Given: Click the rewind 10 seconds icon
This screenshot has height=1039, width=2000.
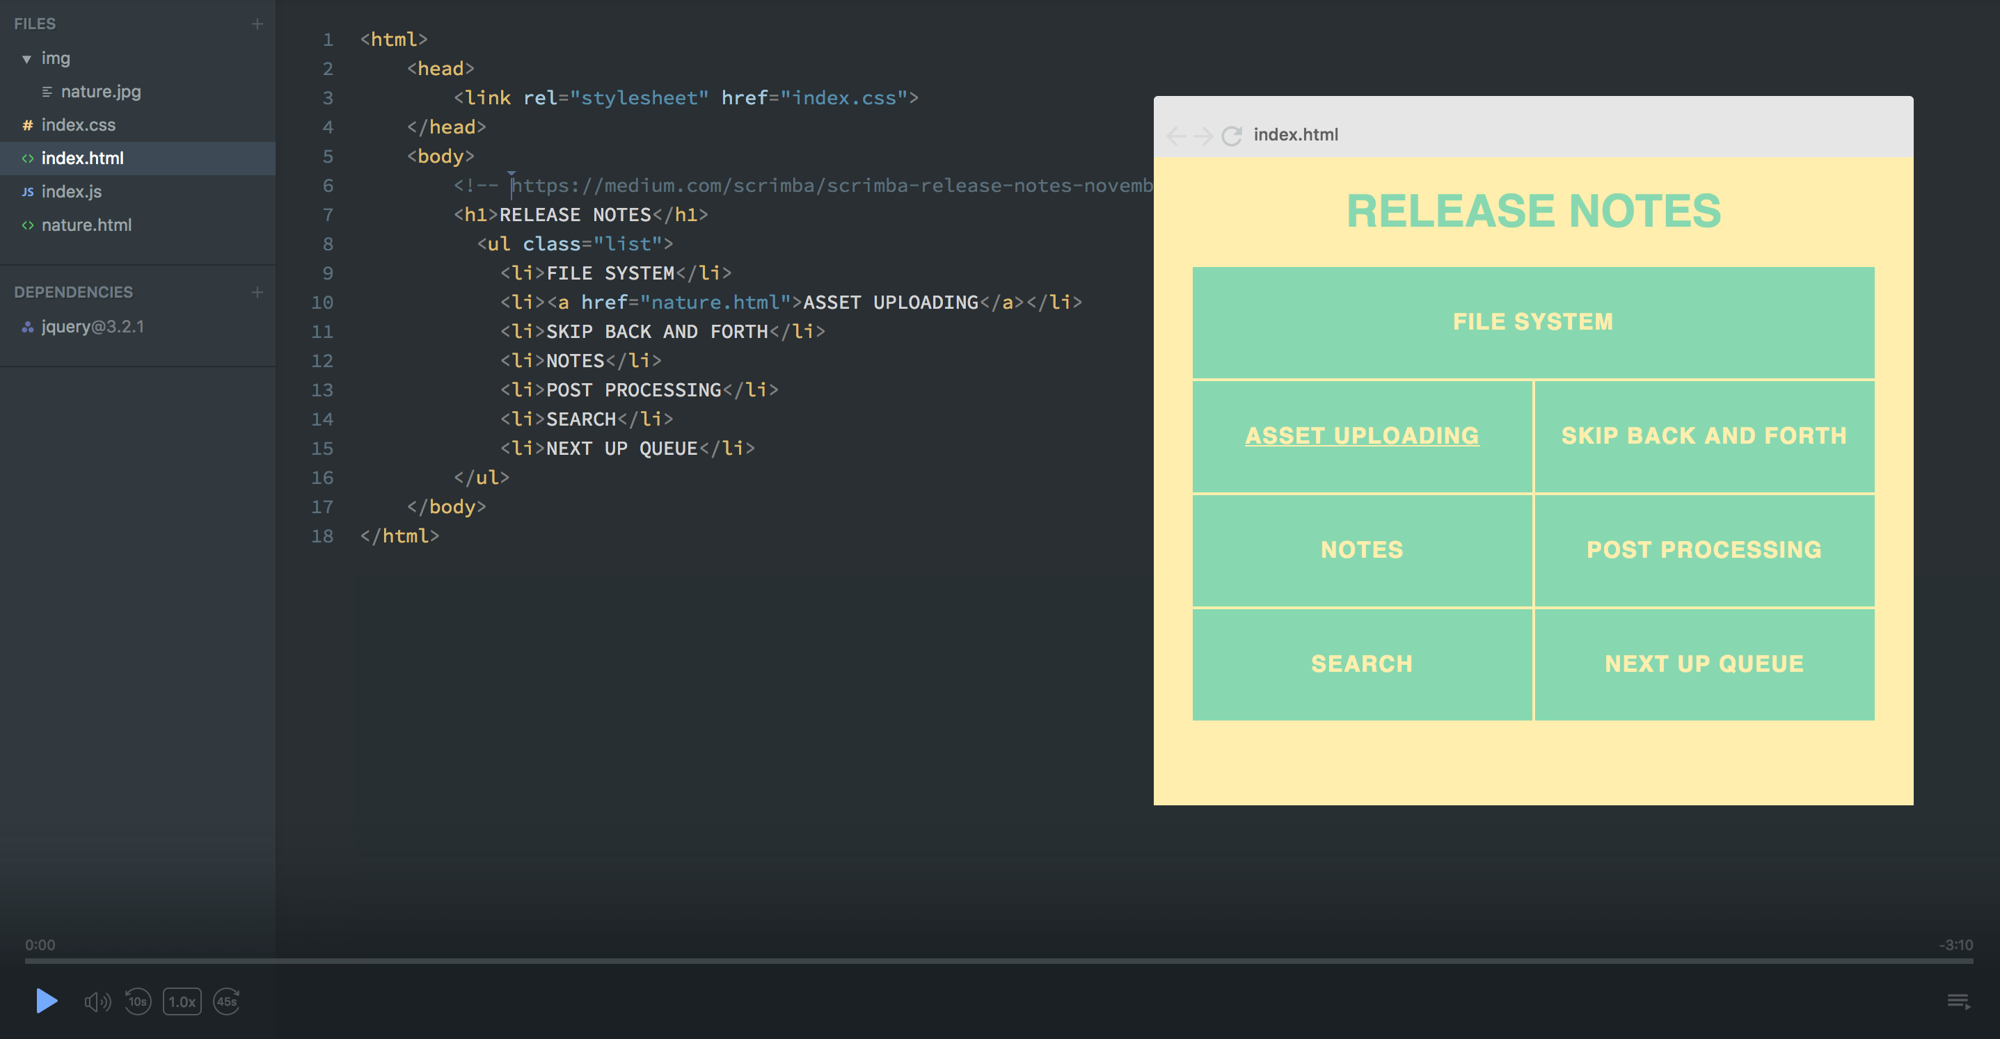Looking at the screenshot, I should 137,1001.
